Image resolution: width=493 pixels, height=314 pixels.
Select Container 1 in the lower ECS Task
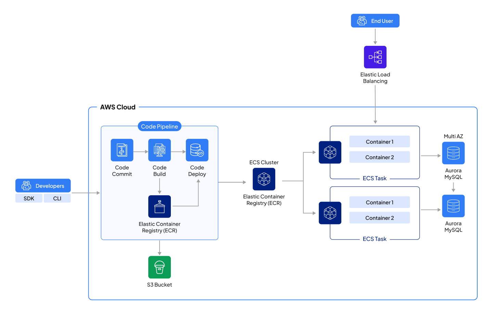coord(380,202)
